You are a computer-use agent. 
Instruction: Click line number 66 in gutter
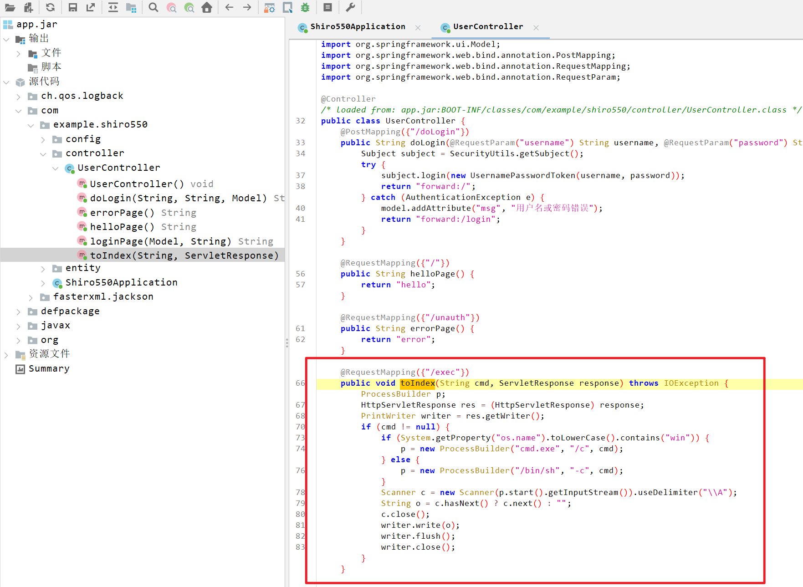pos(300,383)
